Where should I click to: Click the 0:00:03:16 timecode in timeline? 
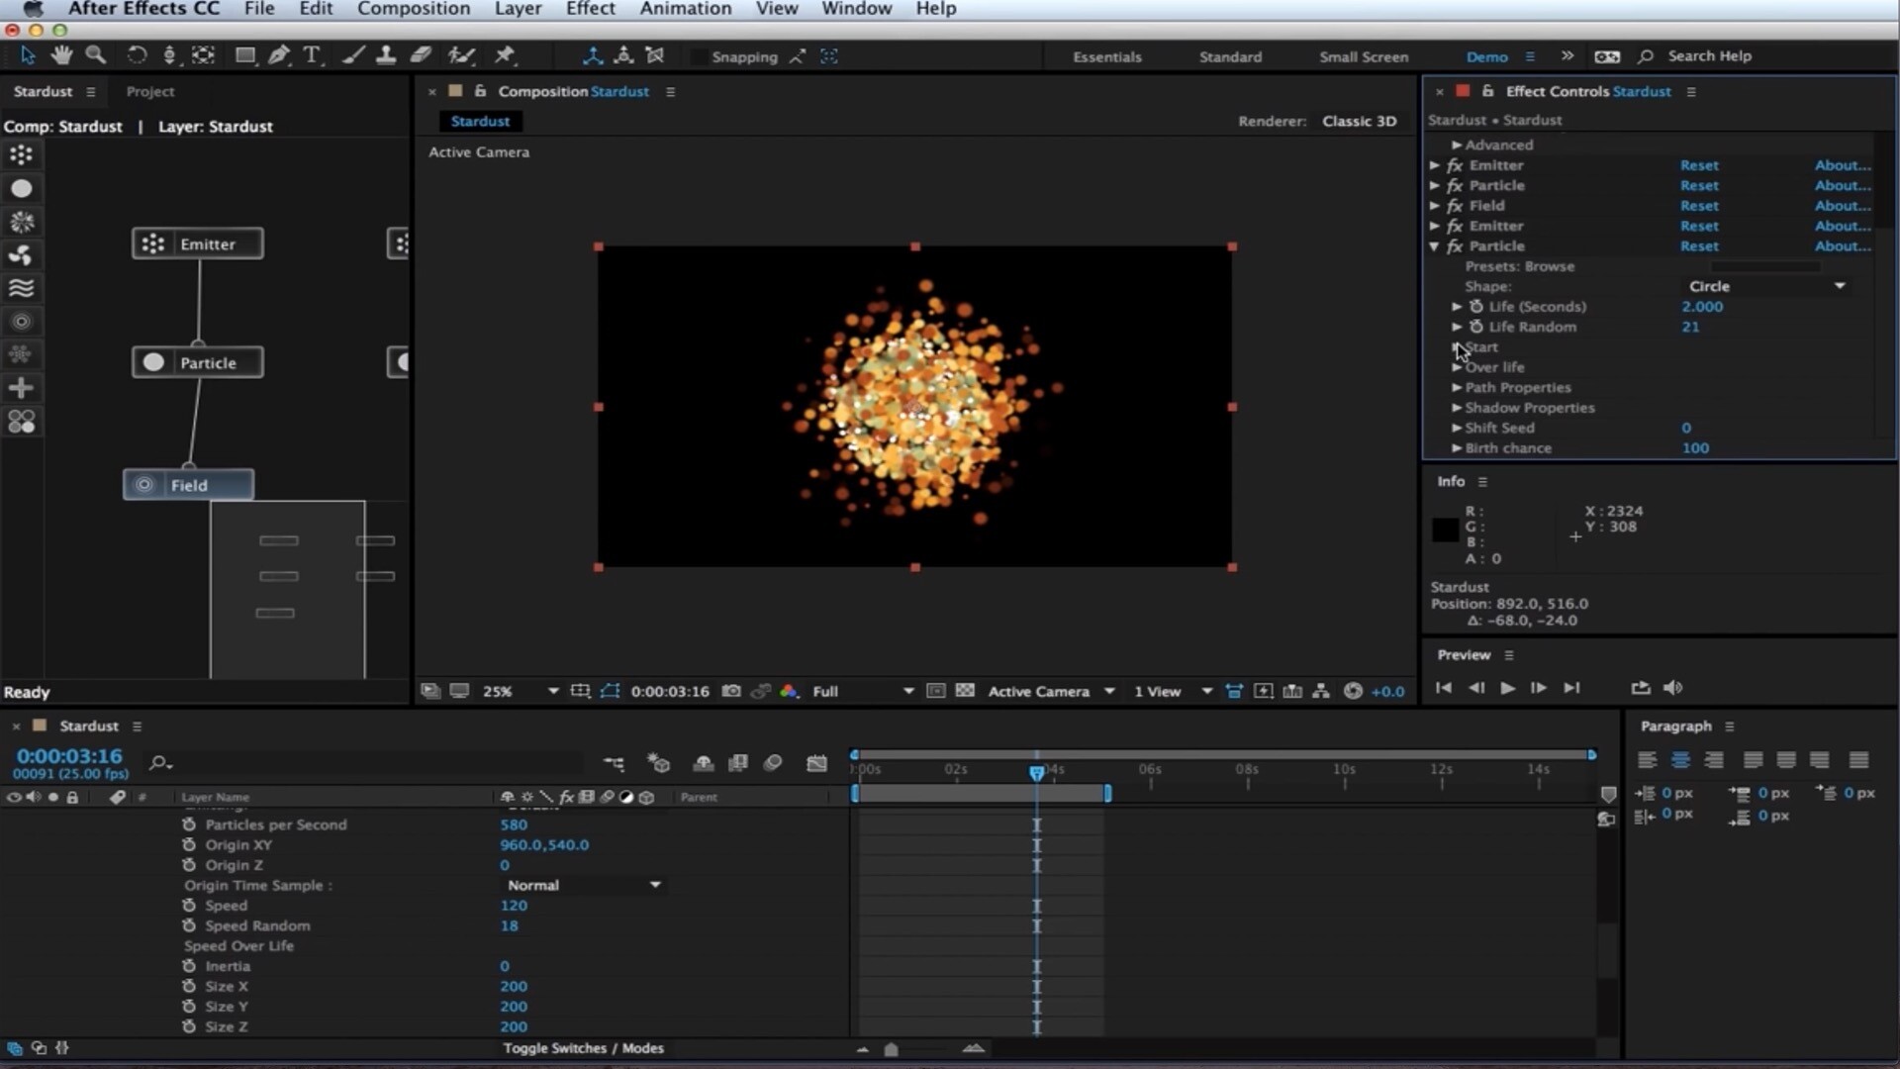pos(69,756)
